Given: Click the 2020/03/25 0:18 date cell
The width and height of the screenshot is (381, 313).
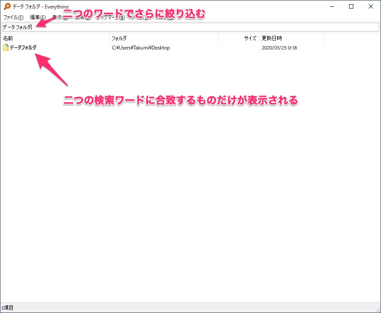Looking at the screenshot, I should click(x=279, y=48).
